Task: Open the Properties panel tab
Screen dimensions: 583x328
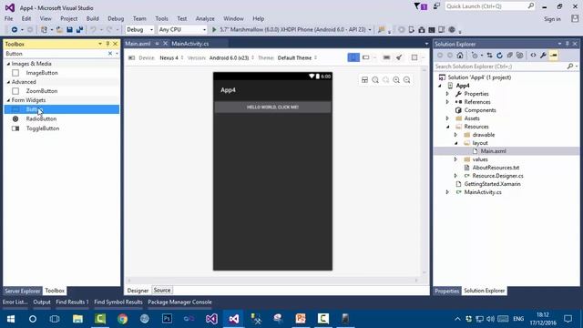Action: click(x=447, y=291)
